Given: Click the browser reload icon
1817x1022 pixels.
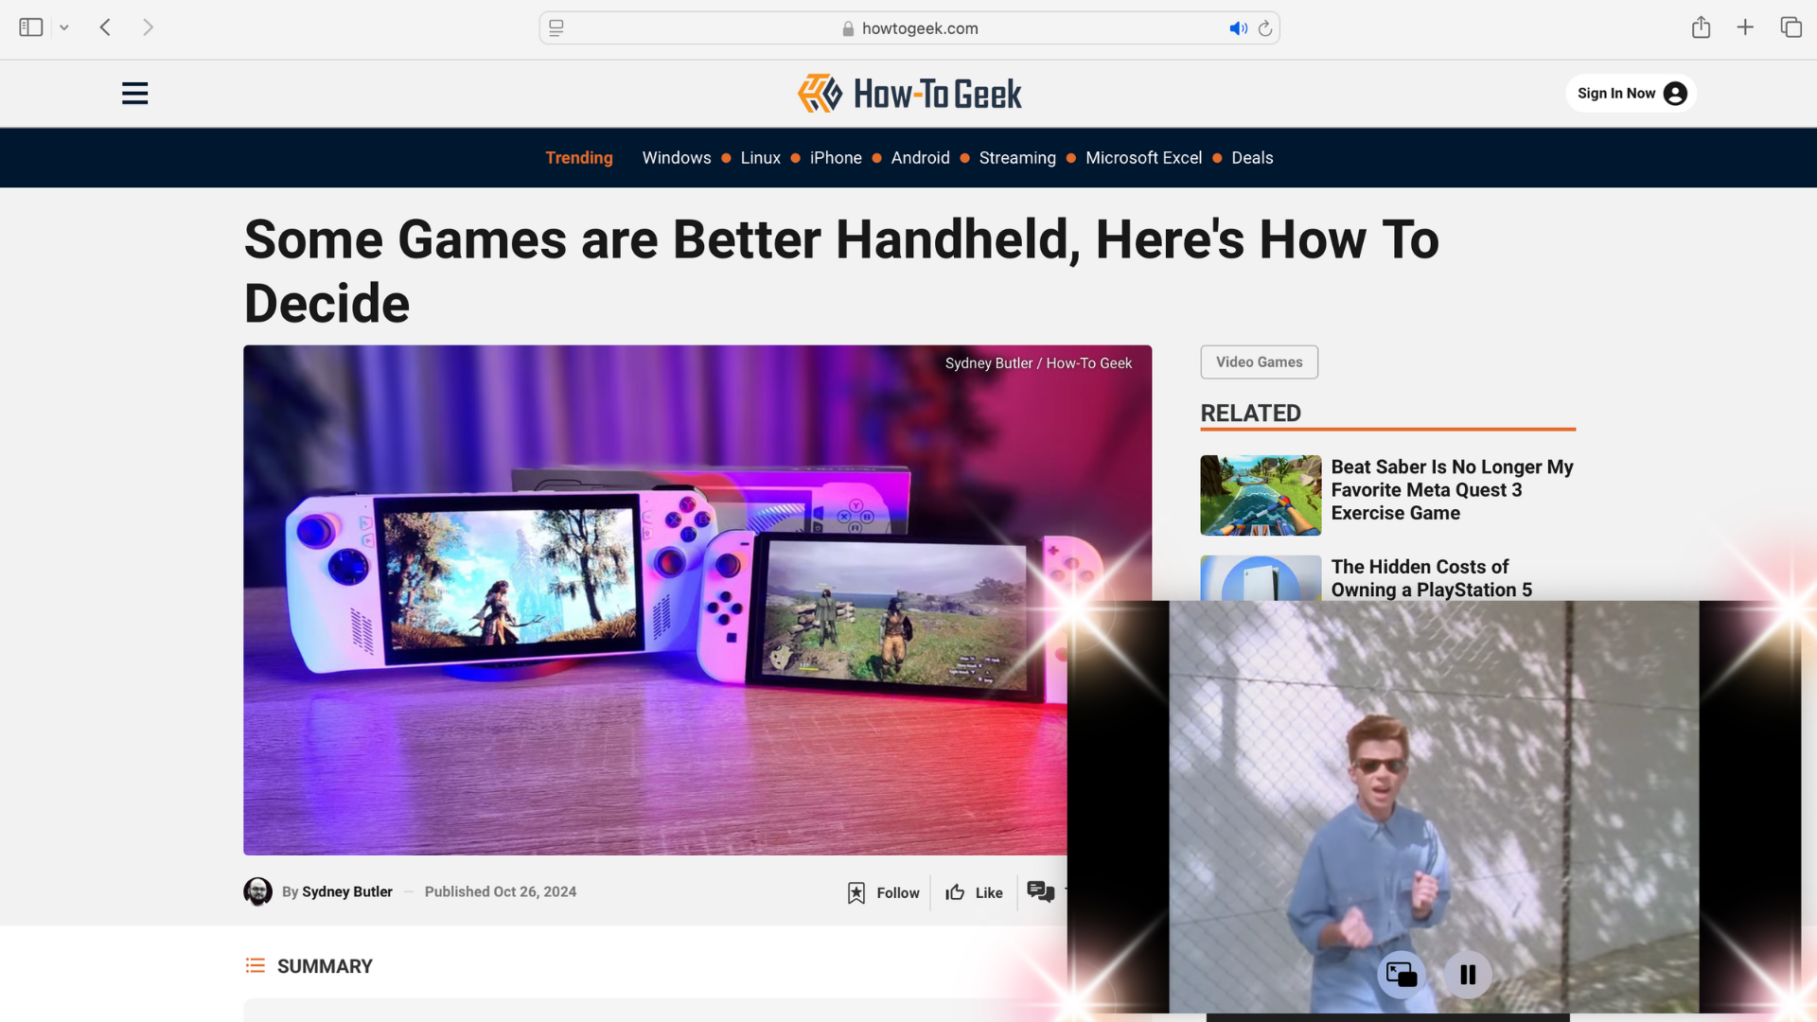Looking at the screenshot, I should coord(1263,27).
